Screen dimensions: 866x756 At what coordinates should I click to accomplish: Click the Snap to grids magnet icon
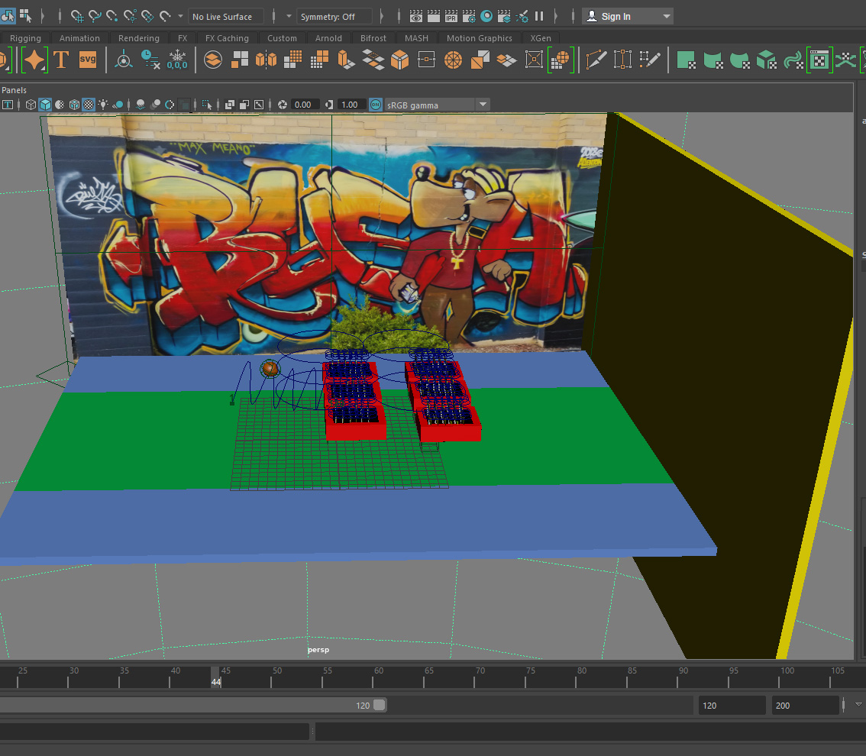77,17
